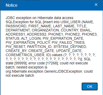Image resolution: width=103 pixels, height=95 pixels.
Task: Click the PARTITION_ID column name text
Action: (x=39, y=47)
